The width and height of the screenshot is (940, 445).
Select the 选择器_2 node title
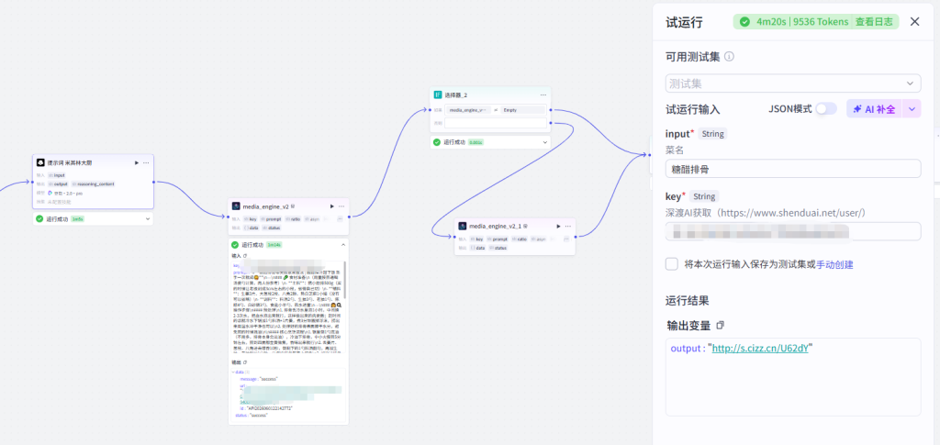[455, 95]
